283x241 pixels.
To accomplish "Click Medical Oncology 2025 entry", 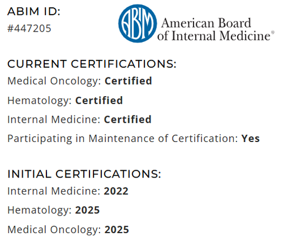I will pos(68,230).
